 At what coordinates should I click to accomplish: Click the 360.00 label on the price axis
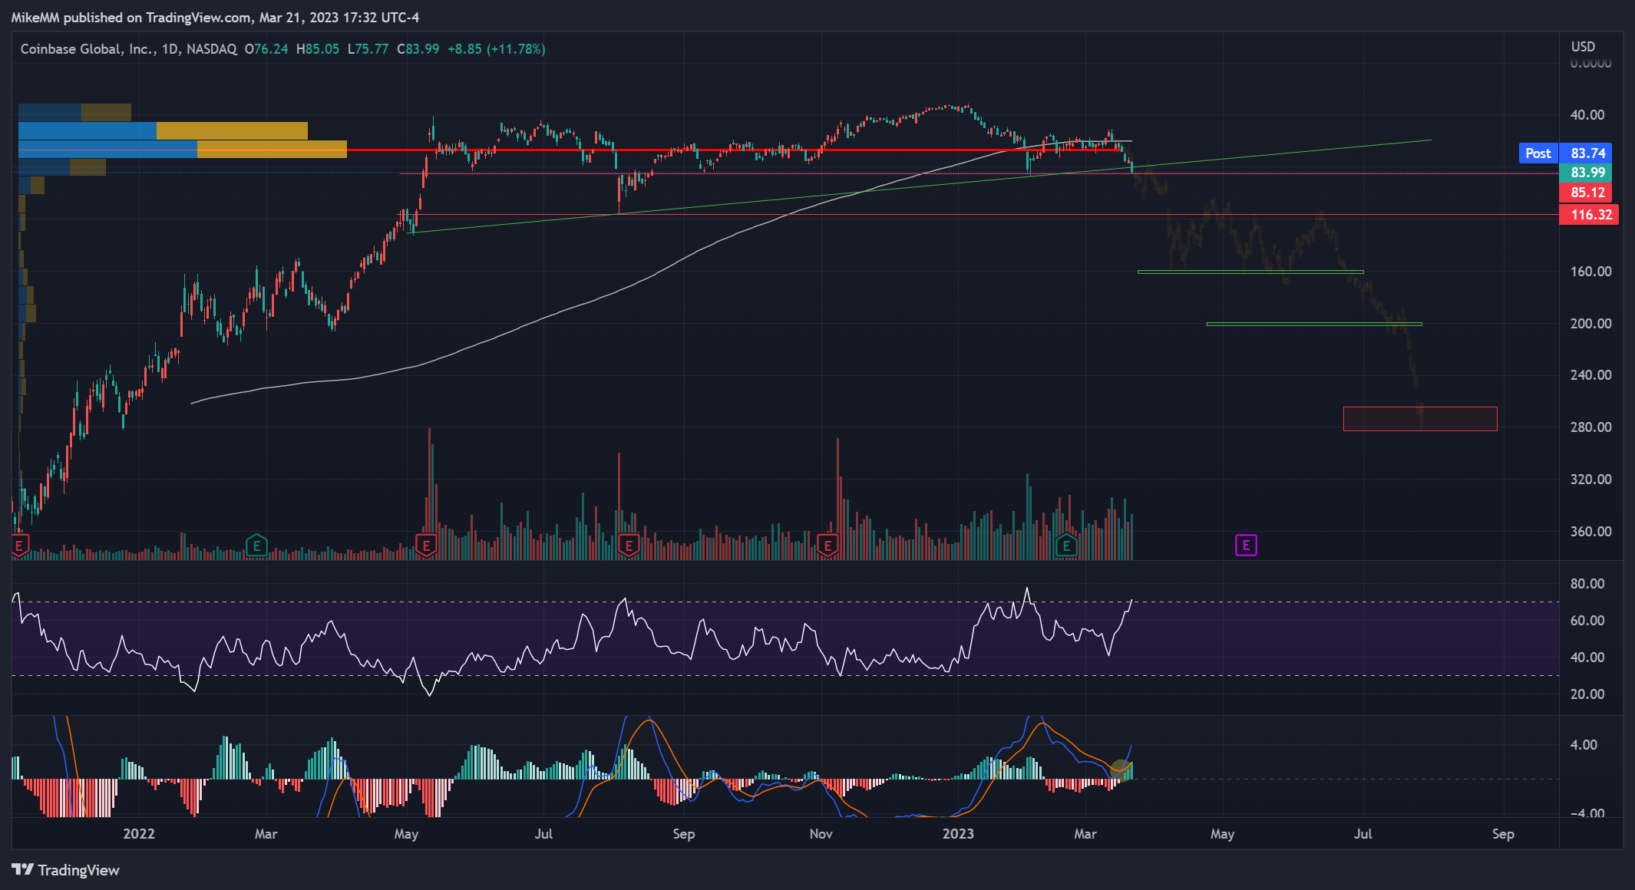[1590, 532]
